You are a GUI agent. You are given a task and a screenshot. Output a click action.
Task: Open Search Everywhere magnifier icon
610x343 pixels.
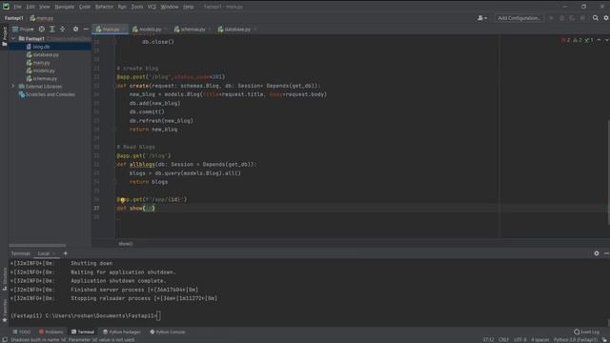point(596,18)
